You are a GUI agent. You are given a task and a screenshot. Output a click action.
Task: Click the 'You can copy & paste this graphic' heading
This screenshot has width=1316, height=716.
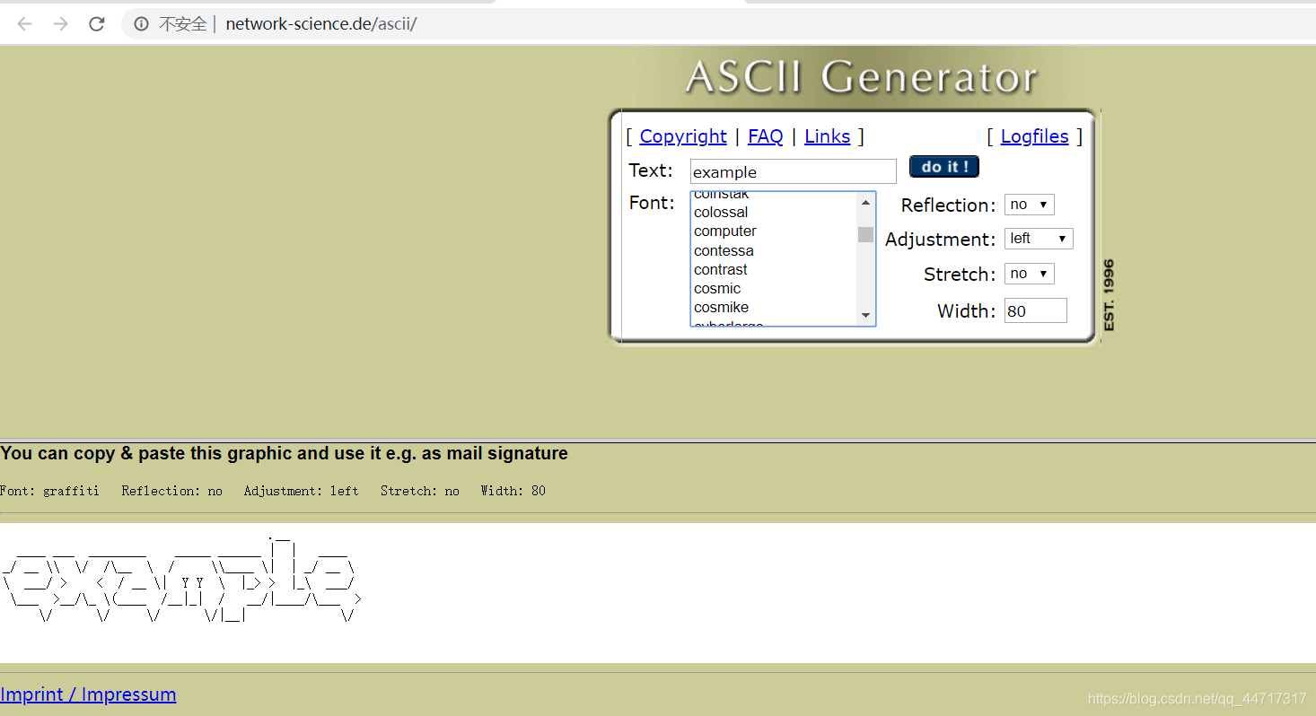[284, 453]
